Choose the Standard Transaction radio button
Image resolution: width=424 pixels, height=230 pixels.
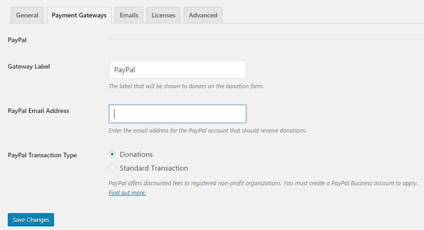[112, 168]
